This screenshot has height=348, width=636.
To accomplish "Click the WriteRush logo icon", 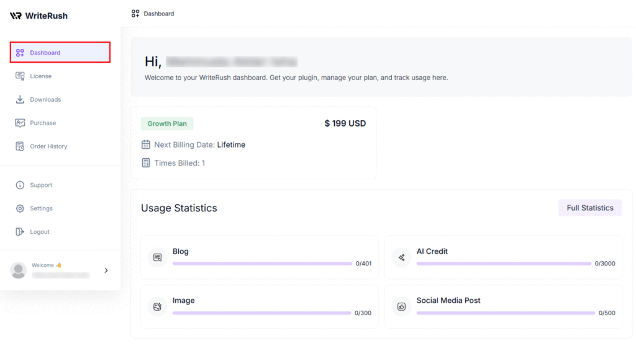I will (x=16, y=16).
